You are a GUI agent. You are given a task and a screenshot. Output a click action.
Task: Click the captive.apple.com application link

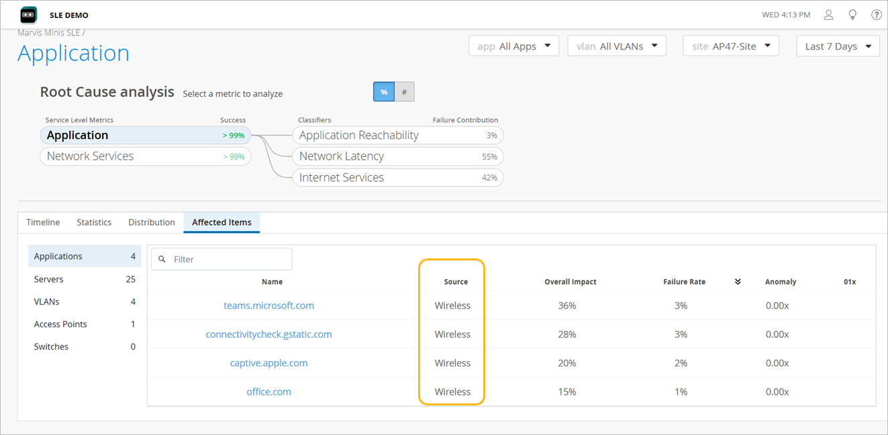coord(268,363)
